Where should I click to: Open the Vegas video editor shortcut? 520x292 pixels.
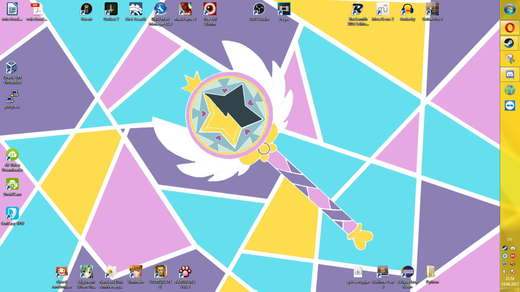pos(284,12)
